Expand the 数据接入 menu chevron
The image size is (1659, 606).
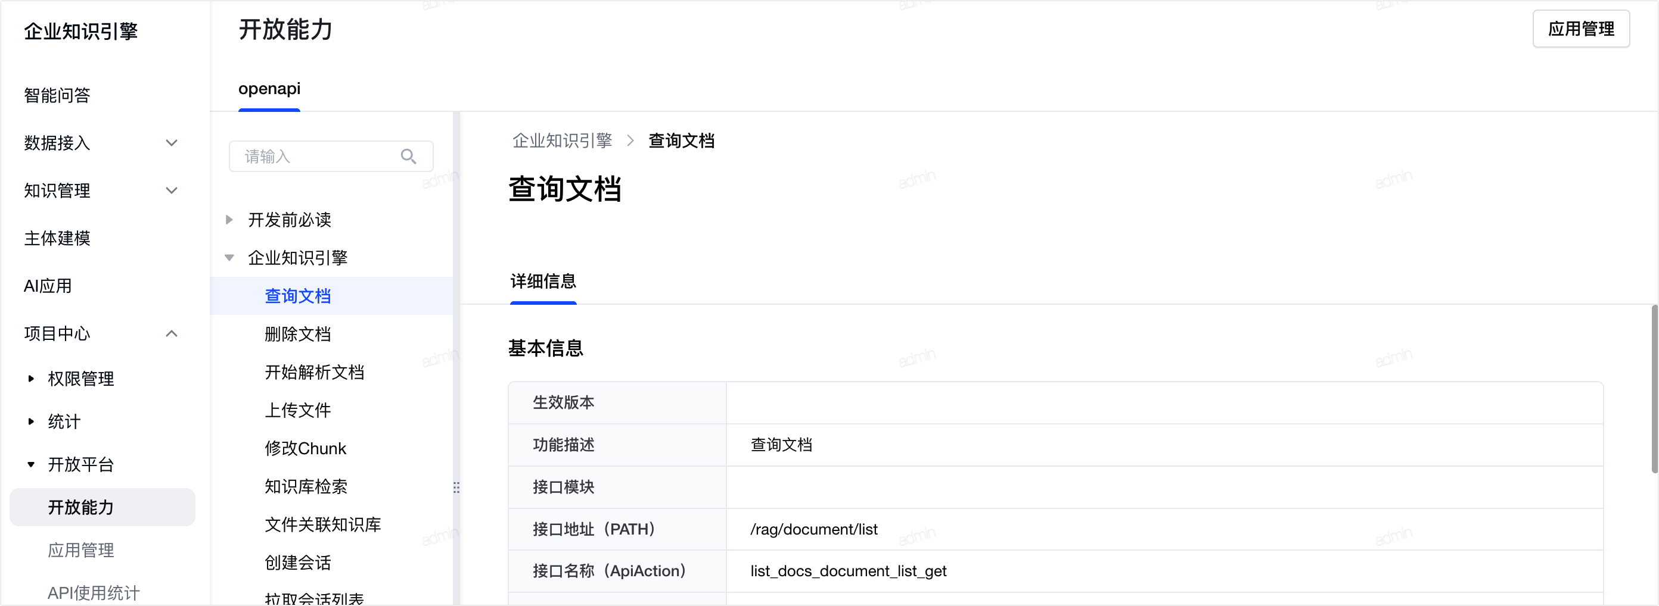[171, 143]
